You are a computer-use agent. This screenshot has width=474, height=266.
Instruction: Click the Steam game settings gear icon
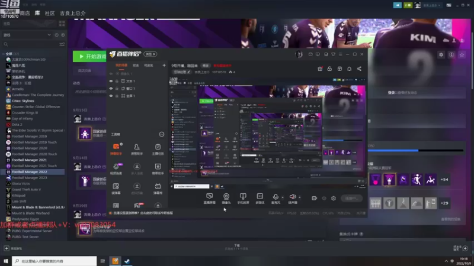[441, 55]
